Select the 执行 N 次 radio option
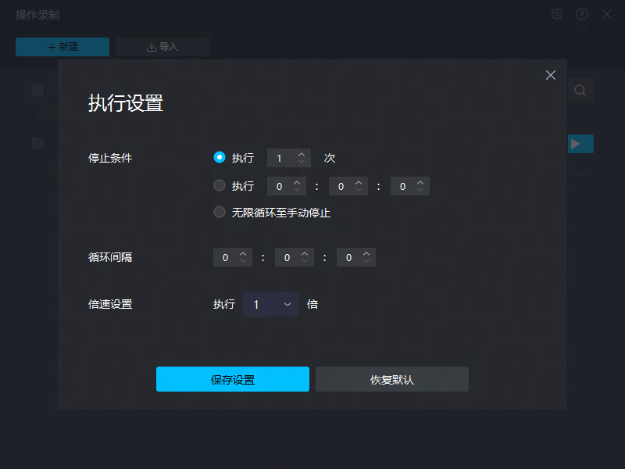 tap(220, 158)
